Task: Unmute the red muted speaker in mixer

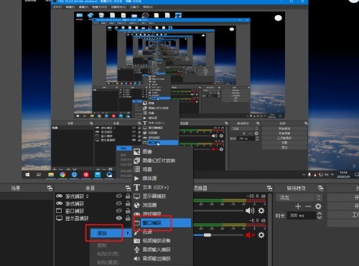Action: point(250,235)
